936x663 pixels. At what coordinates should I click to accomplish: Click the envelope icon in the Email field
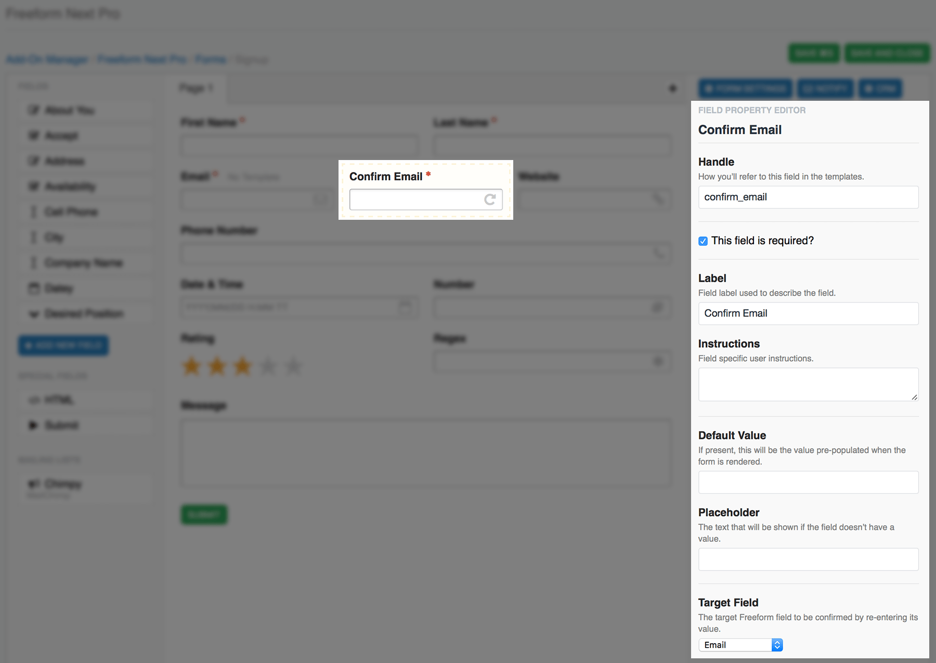pyautogui.click(x=320, y=200)
